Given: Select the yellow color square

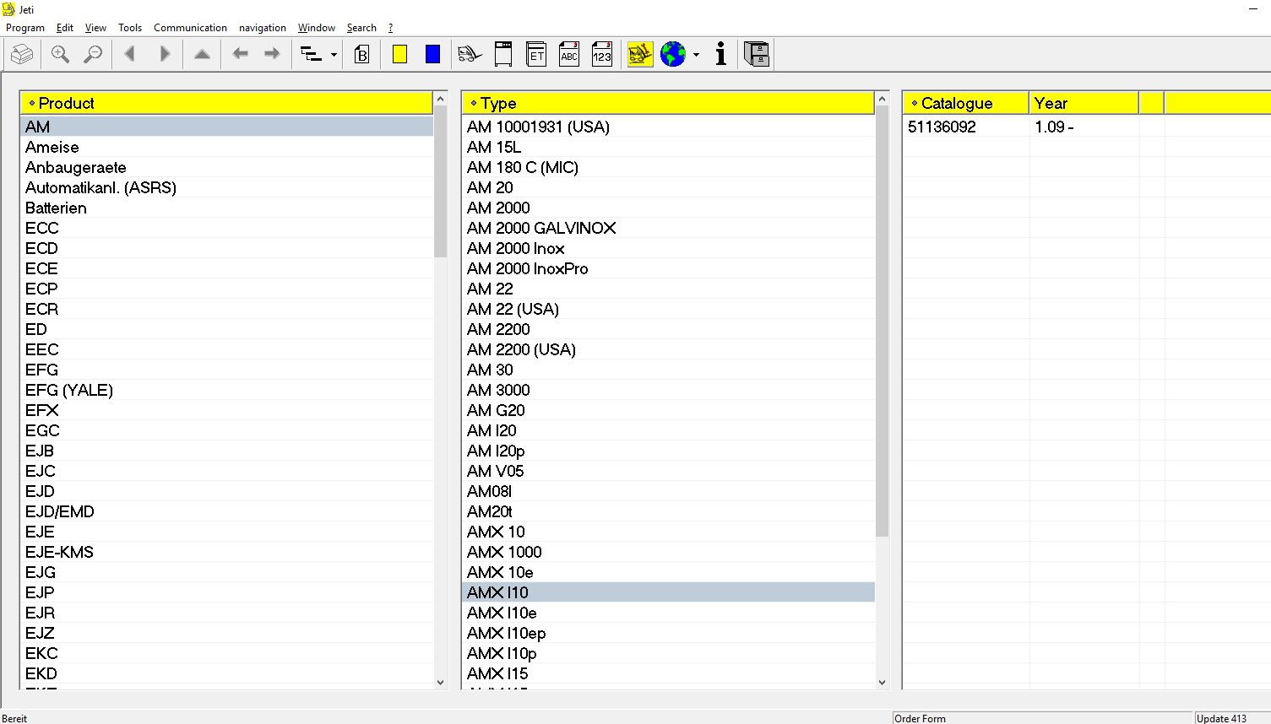Looking at the screenshot, I should [x=400, y=55].
